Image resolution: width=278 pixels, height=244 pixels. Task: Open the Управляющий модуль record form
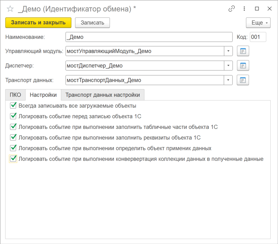coord(243,51)
